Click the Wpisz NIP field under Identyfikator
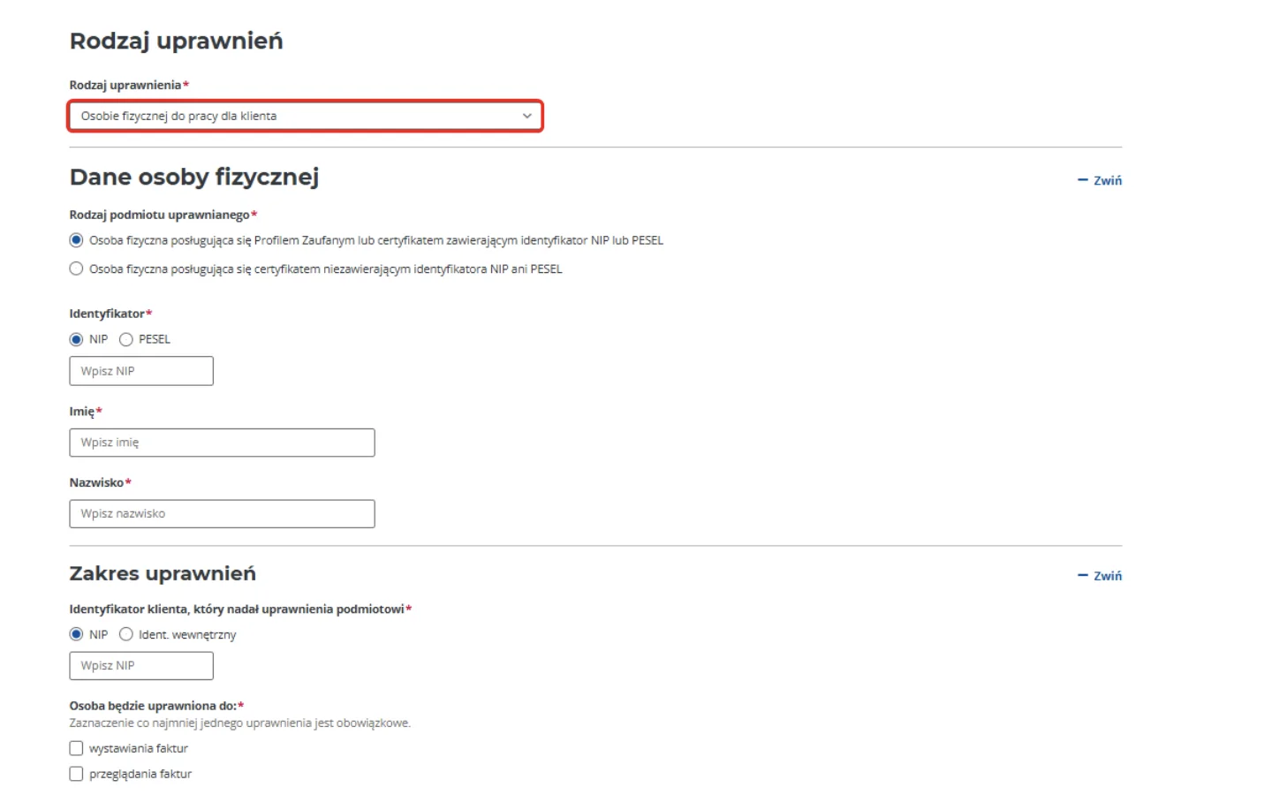1265x795 pixels. [x=141, y=371]
